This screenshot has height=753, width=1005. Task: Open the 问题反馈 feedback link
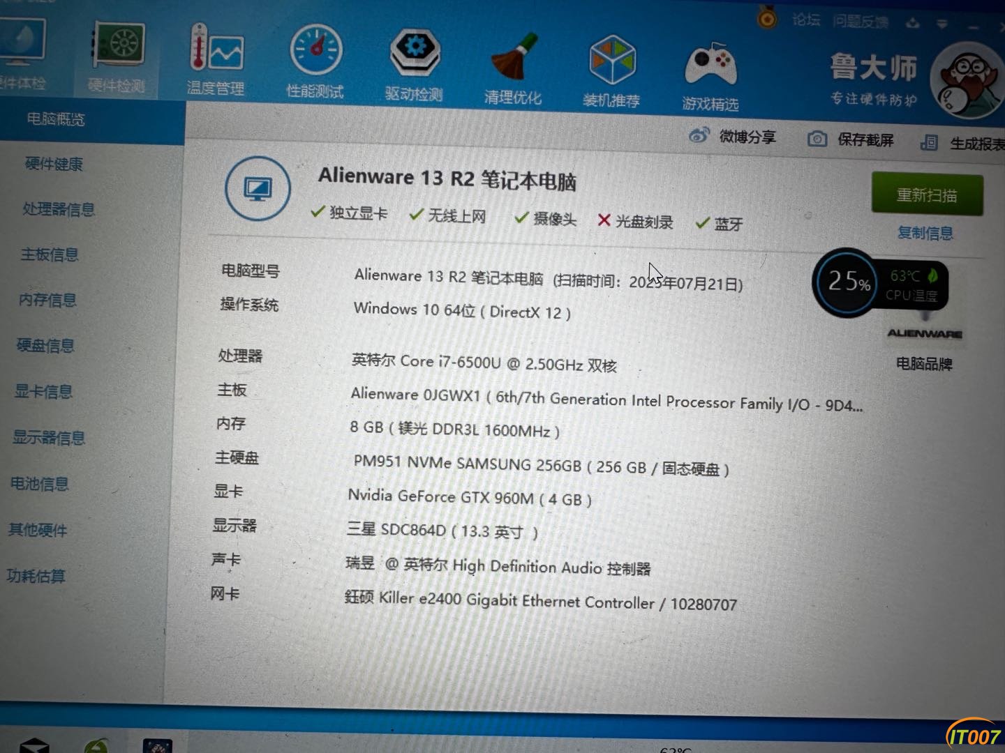(860, 22)
